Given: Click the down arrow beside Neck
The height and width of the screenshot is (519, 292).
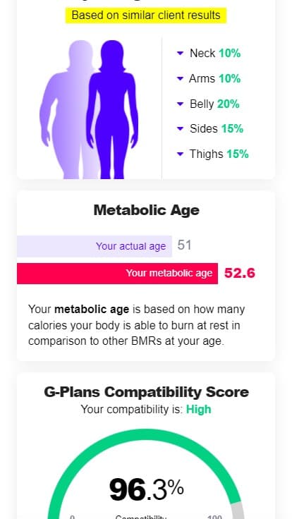Looking at the screenshot, I should [x=180, y=53].
